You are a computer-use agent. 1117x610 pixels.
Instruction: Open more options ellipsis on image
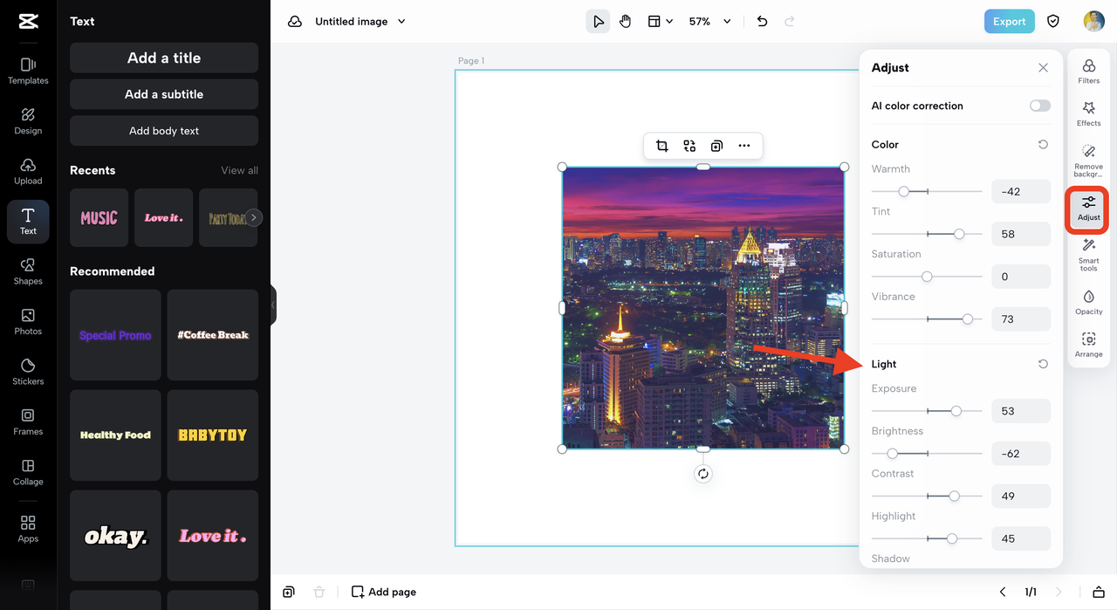[x=744, y=146]
